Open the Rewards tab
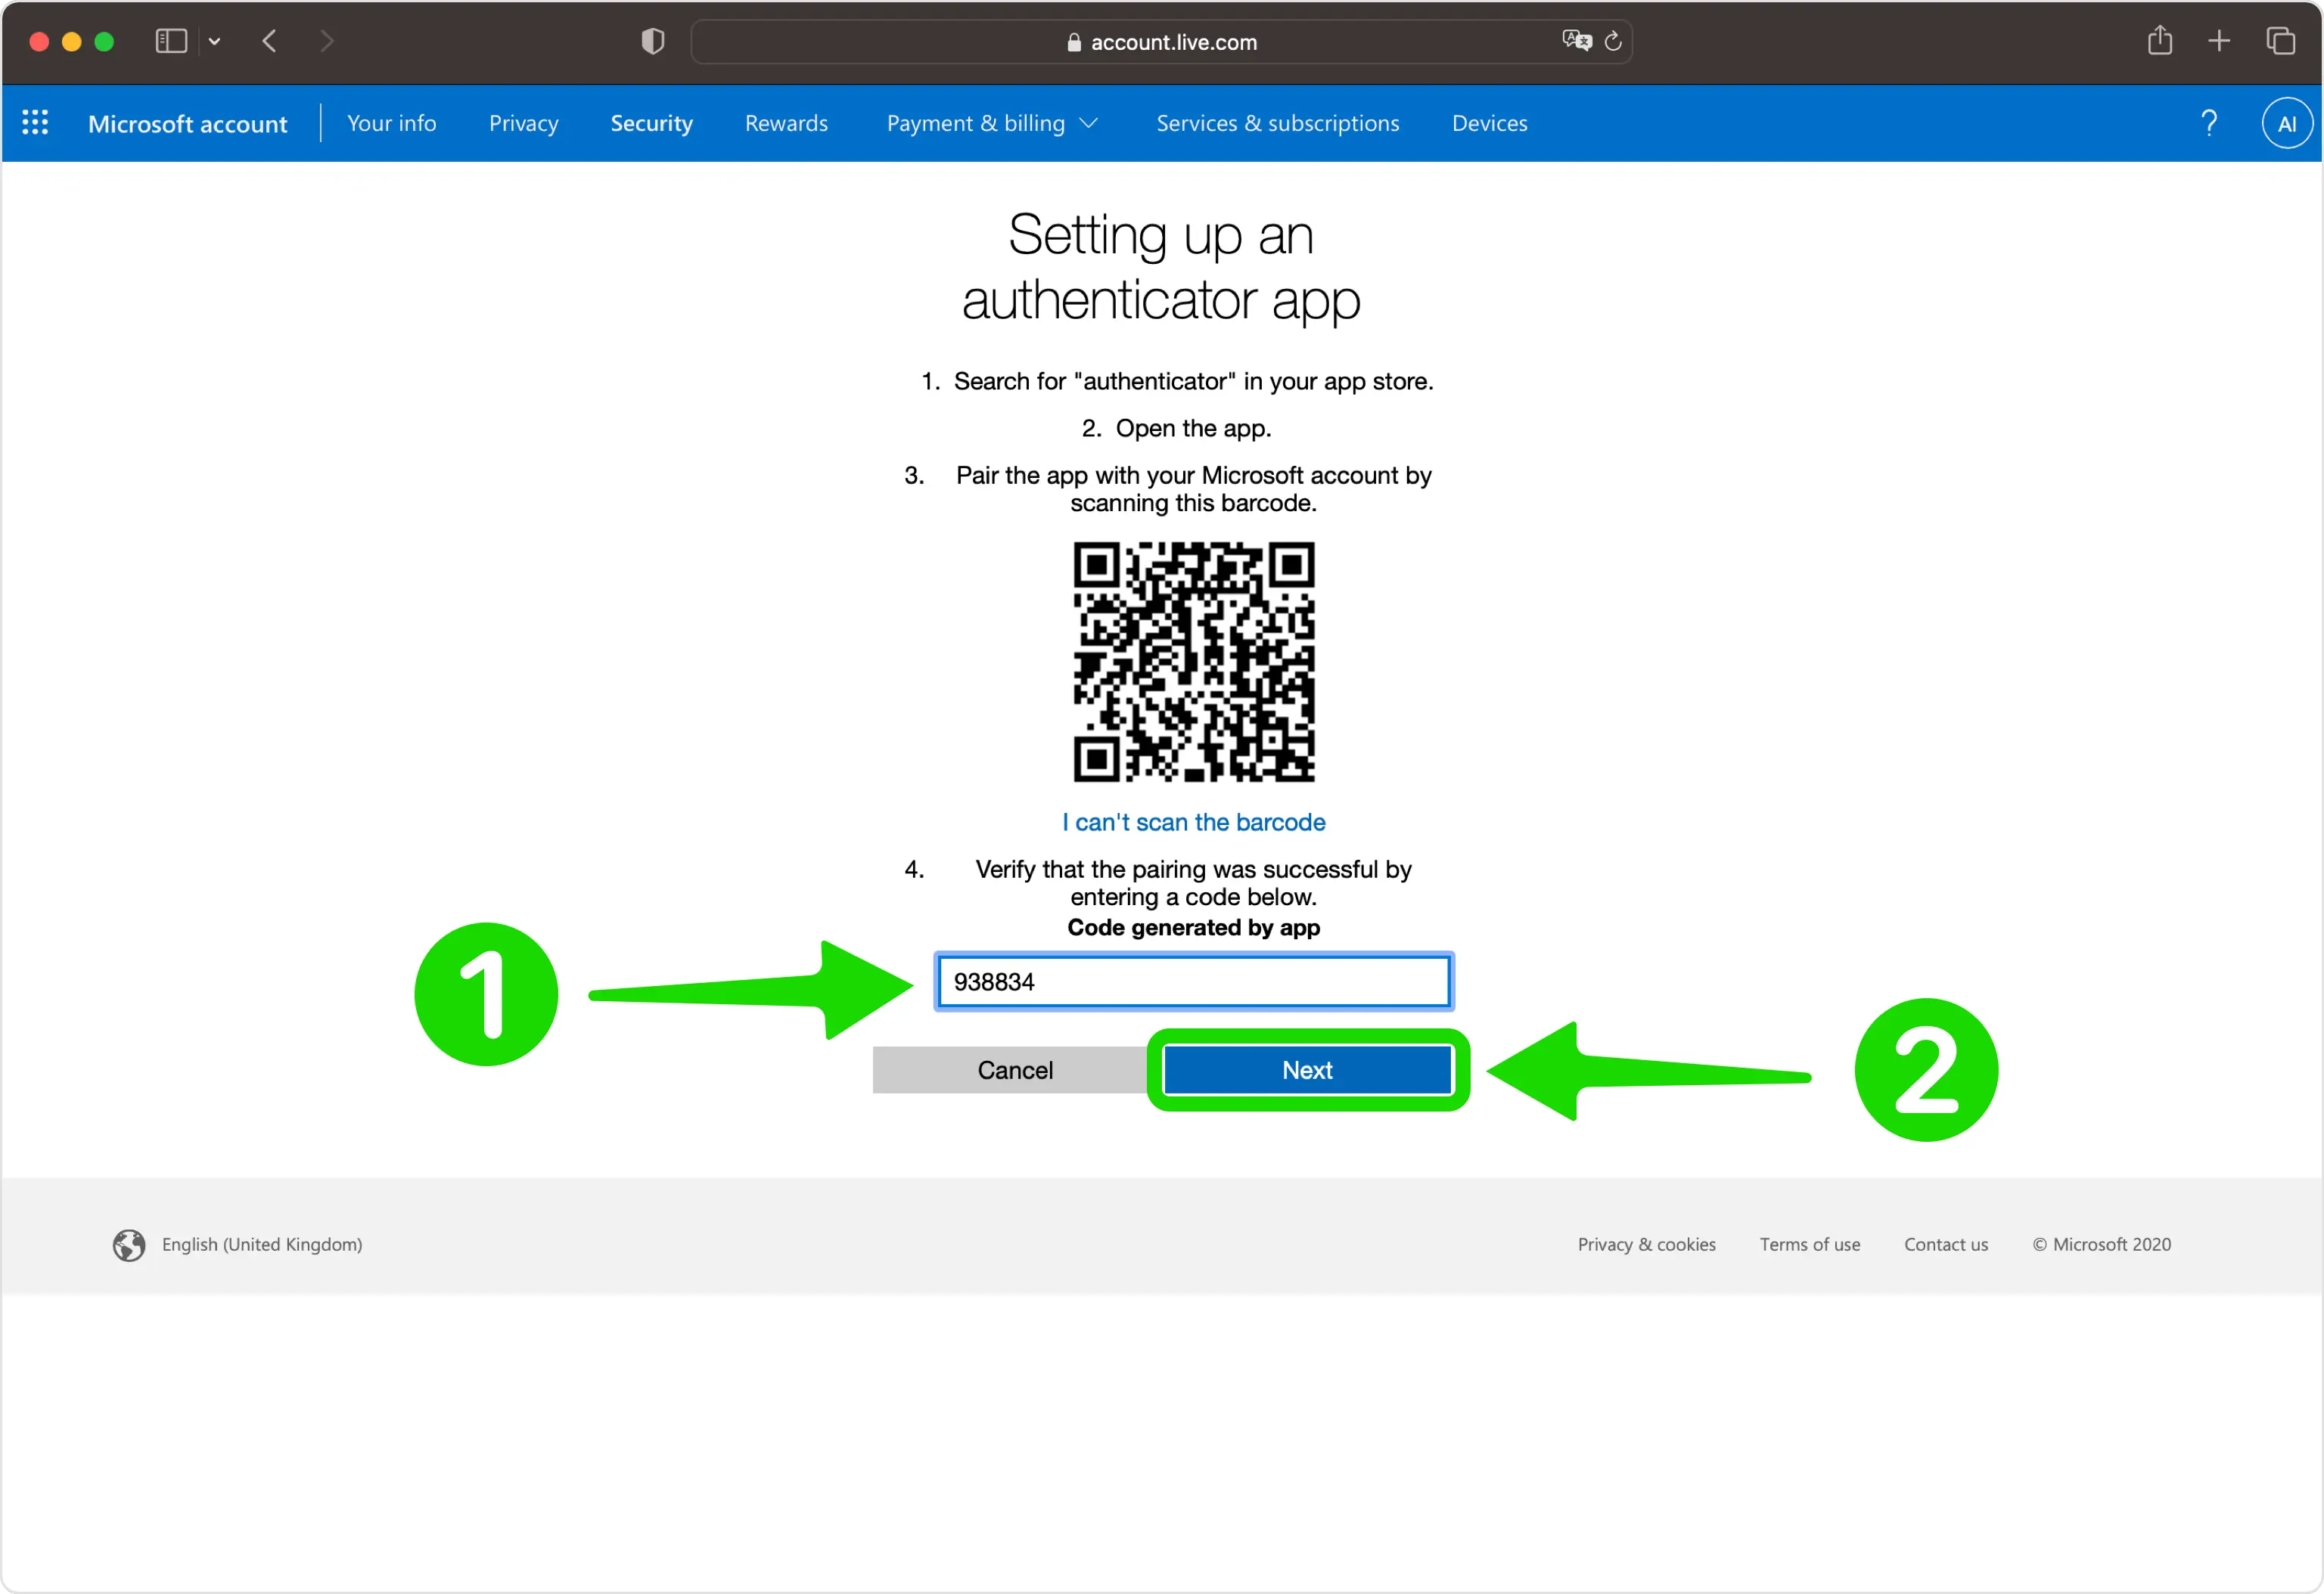 [x=786, y=123]
